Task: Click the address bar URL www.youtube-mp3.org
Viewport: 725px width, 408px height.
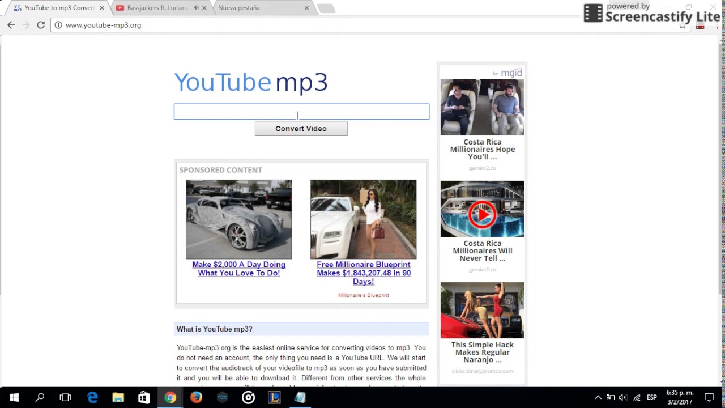Action: point(103,25)
